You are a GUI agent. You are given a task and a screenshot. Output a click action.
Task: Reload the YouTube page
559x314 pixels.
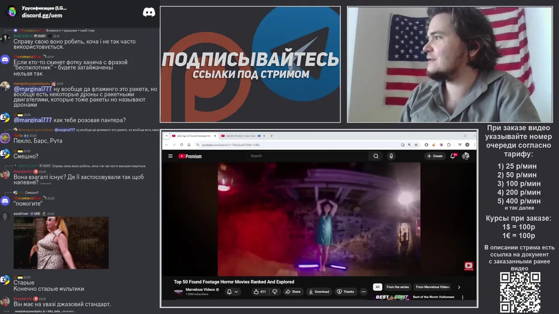tap(181, 145)
